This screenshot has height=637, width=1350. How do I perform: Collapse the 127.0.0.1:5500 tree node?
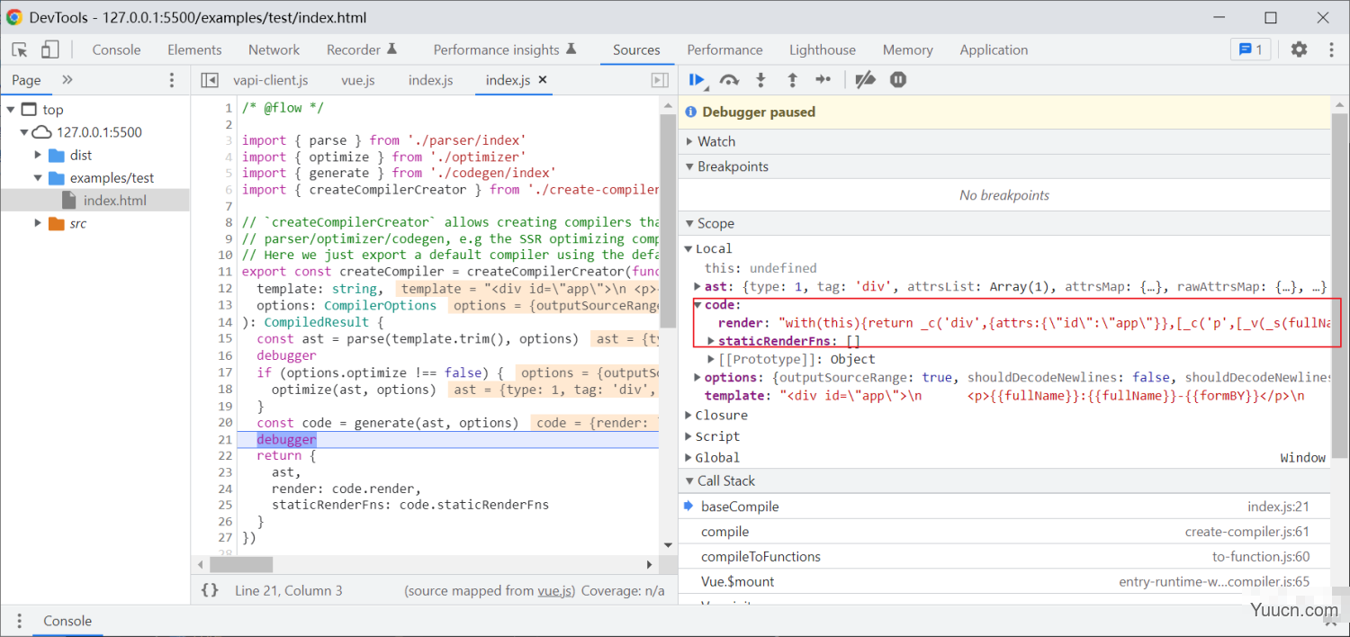point(25,132)
